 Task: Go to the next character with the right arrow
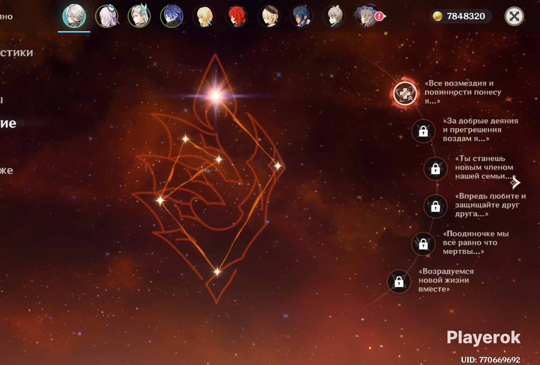(x=515, y=182)
